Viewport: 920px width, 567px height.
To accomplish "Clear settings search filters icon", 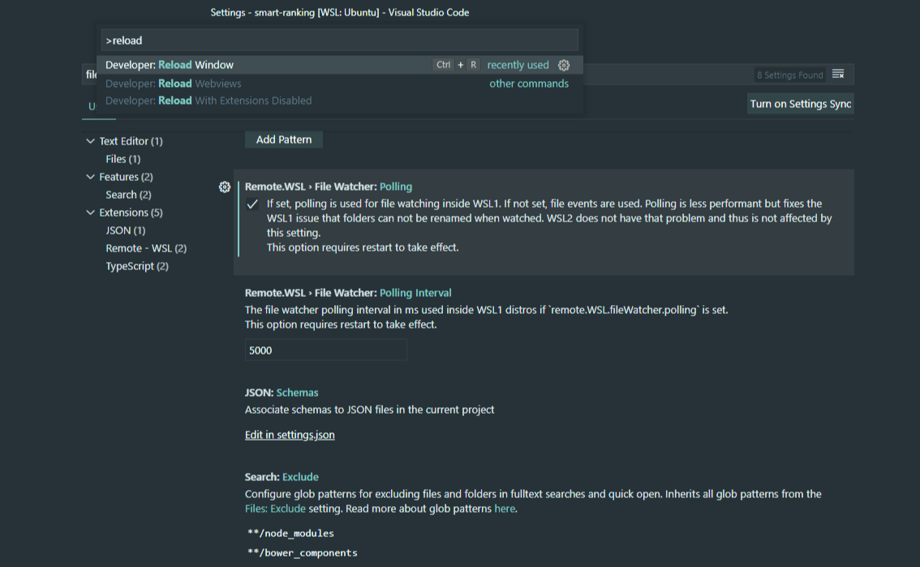I will [x=838, y=75].
